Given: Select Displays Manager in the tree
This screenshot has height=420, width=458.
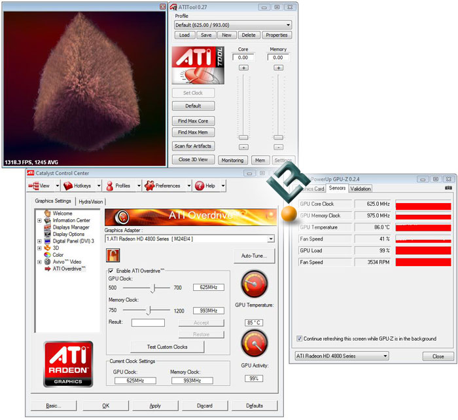Looking at the screenshot, I should click(71, 227).
